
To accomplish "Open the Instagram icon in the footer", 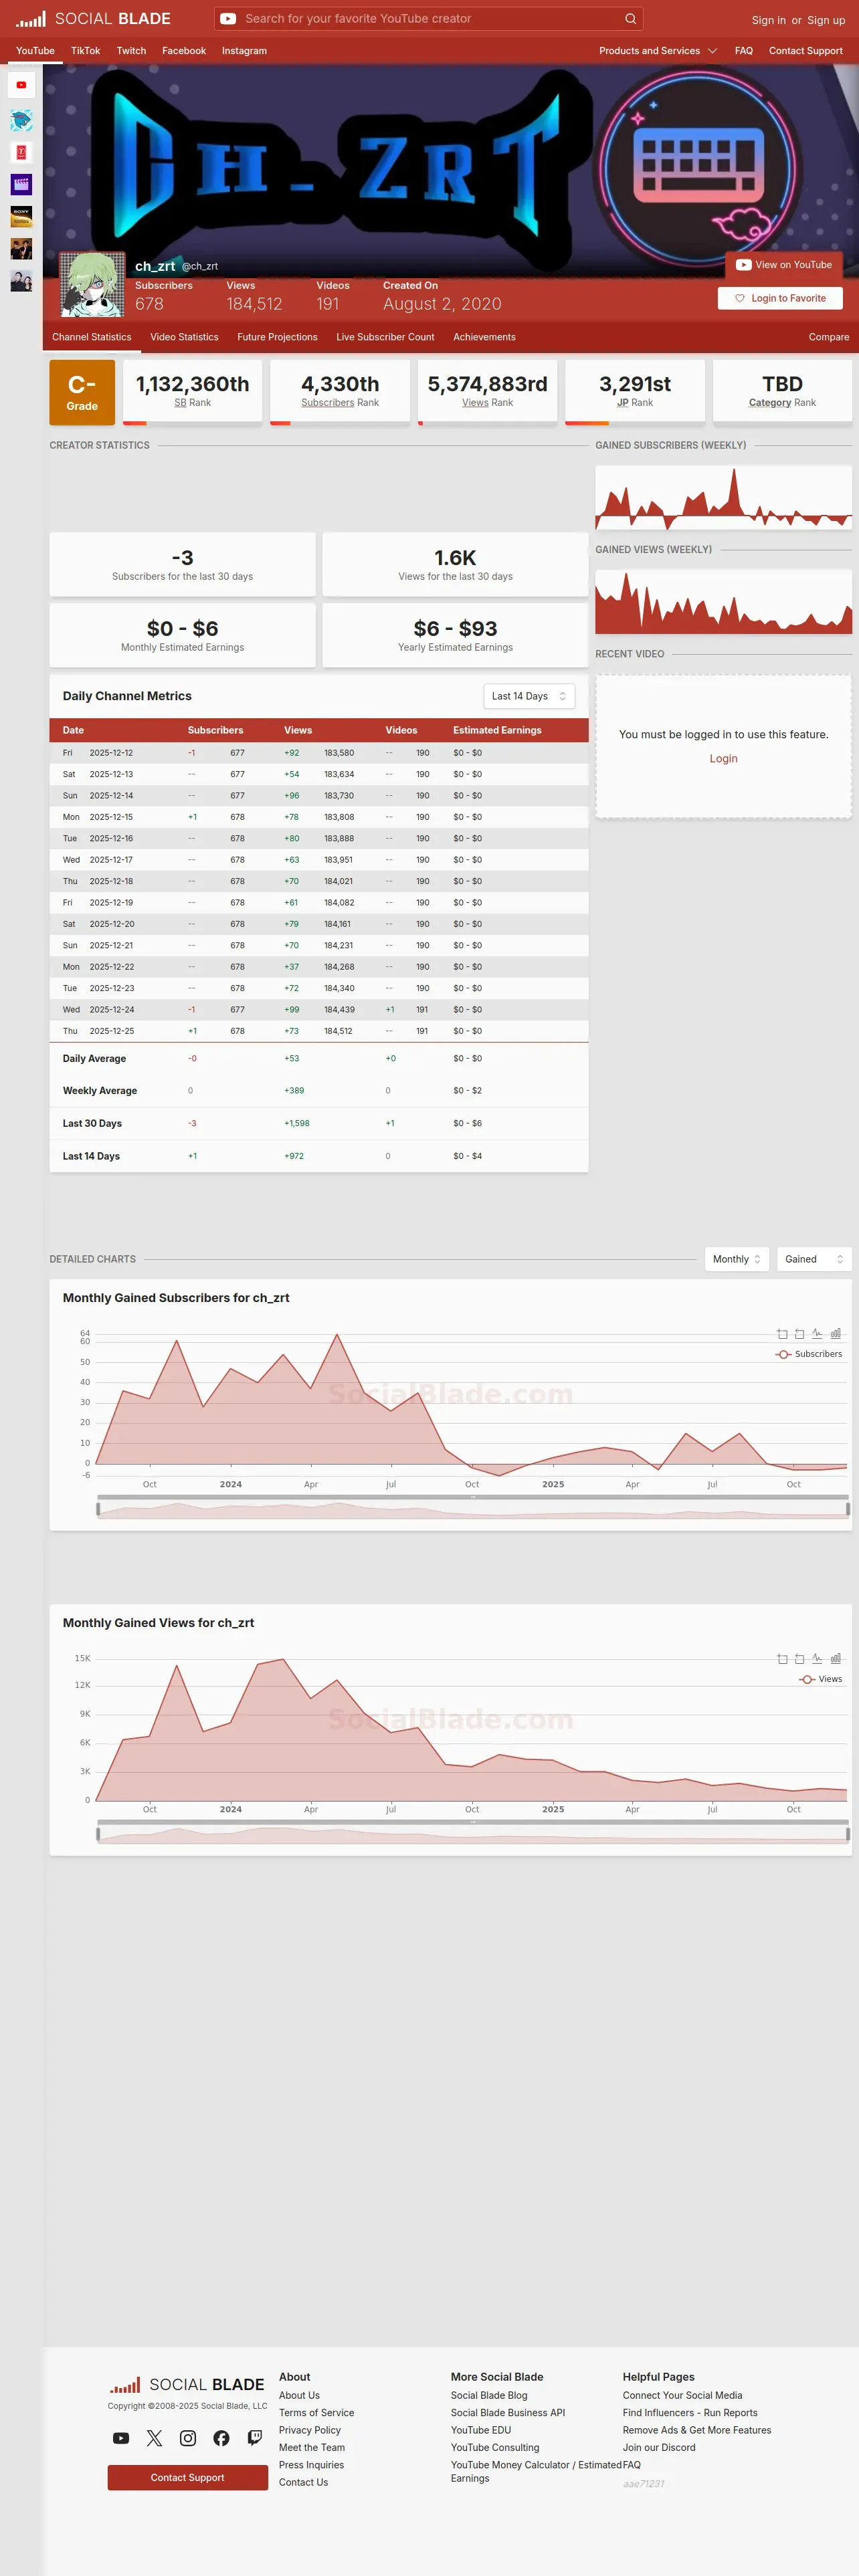I will (188, 2438).
